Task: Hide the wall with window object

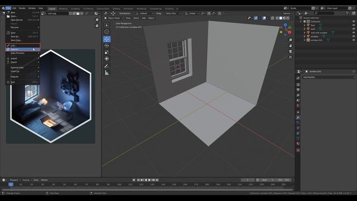Action: (354, 32)
